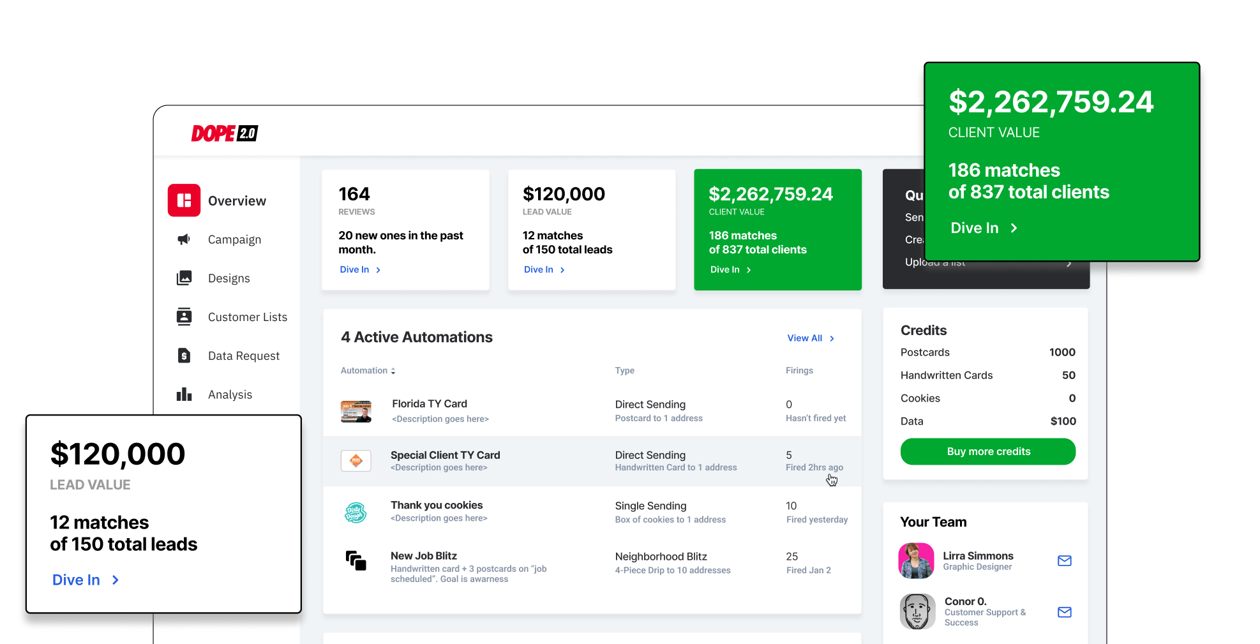Dive In on the small green Client Value card

[730, 270]
